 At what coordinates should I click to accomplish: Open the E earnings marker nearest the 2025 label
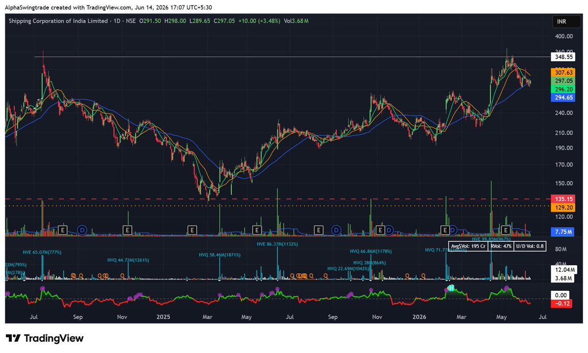(193, 229)
